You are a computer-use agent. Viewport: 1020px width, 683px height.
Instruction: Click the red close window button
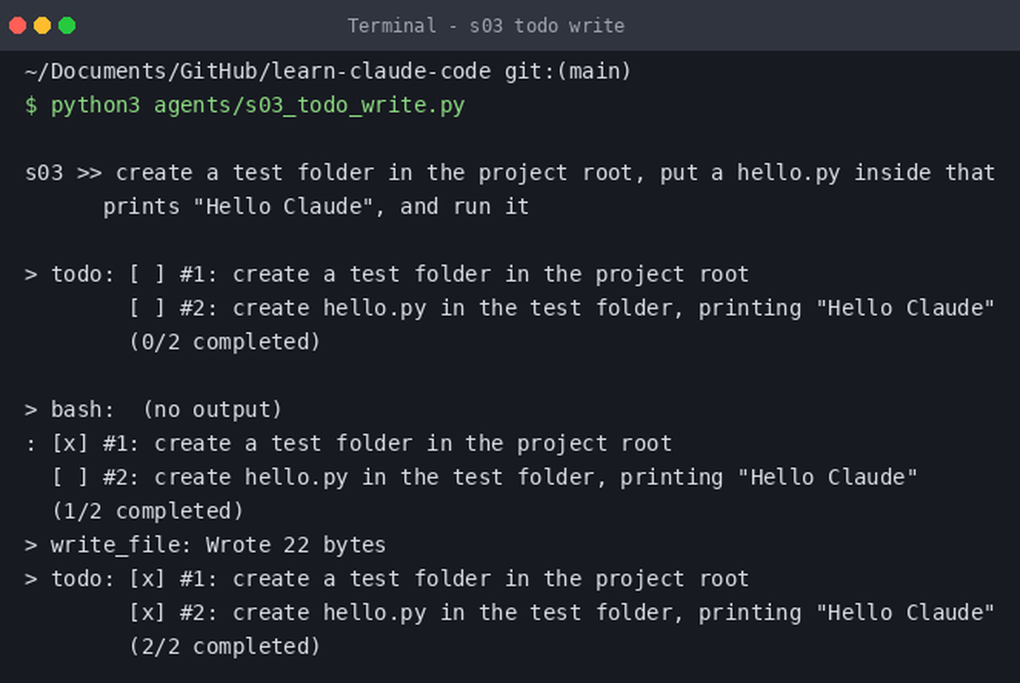(18, 25)
